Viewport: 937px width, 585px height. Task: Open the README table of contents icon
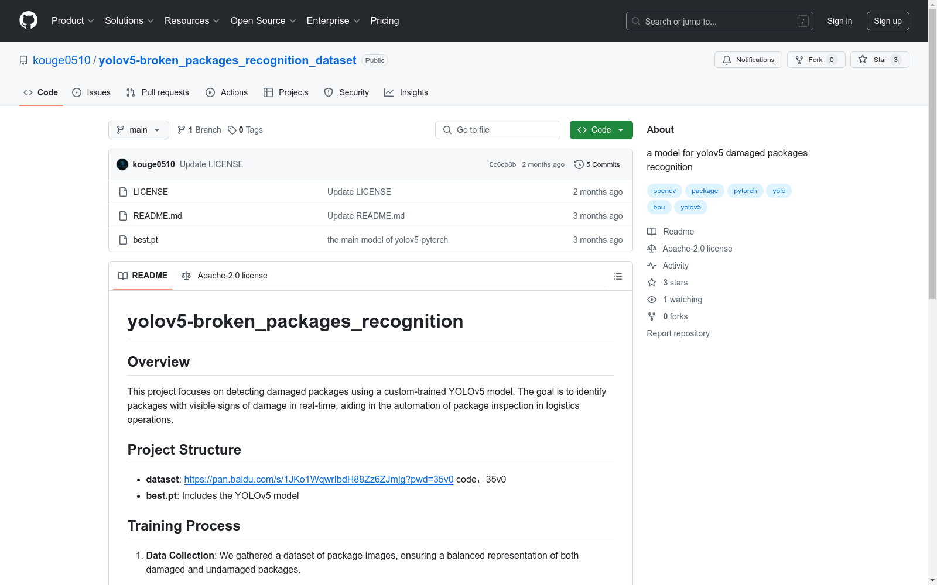(617, 276)
